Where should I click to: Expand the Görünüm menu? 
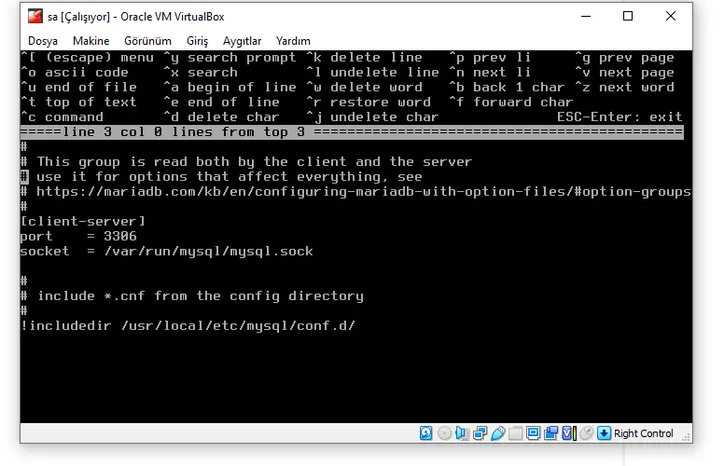[147, 41]
